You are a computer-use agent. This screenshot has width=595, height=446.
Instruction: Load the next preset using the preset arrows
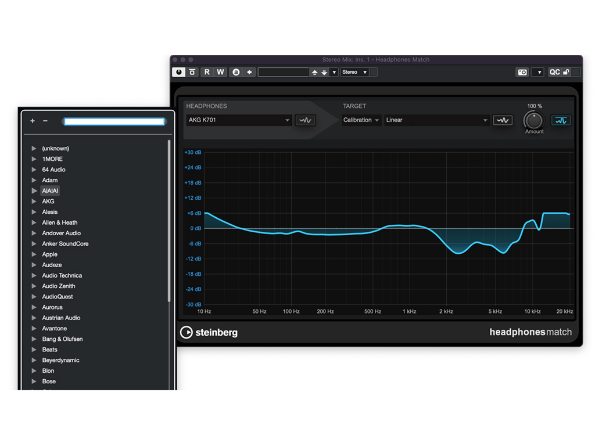click(324, 72)
